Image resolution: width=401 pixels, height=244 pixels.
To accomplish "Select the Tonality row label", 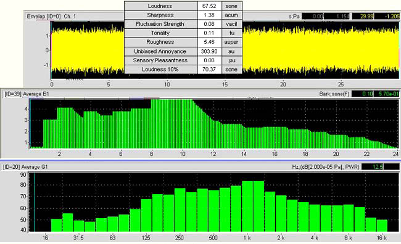I will click(x=160, y=33).
